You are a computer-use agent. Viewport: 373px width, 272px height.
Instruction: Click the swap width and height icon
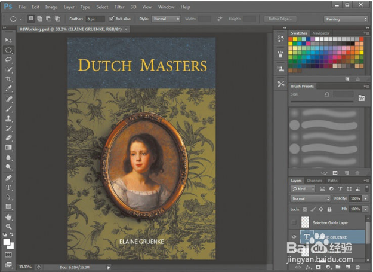tap(220, 19)
